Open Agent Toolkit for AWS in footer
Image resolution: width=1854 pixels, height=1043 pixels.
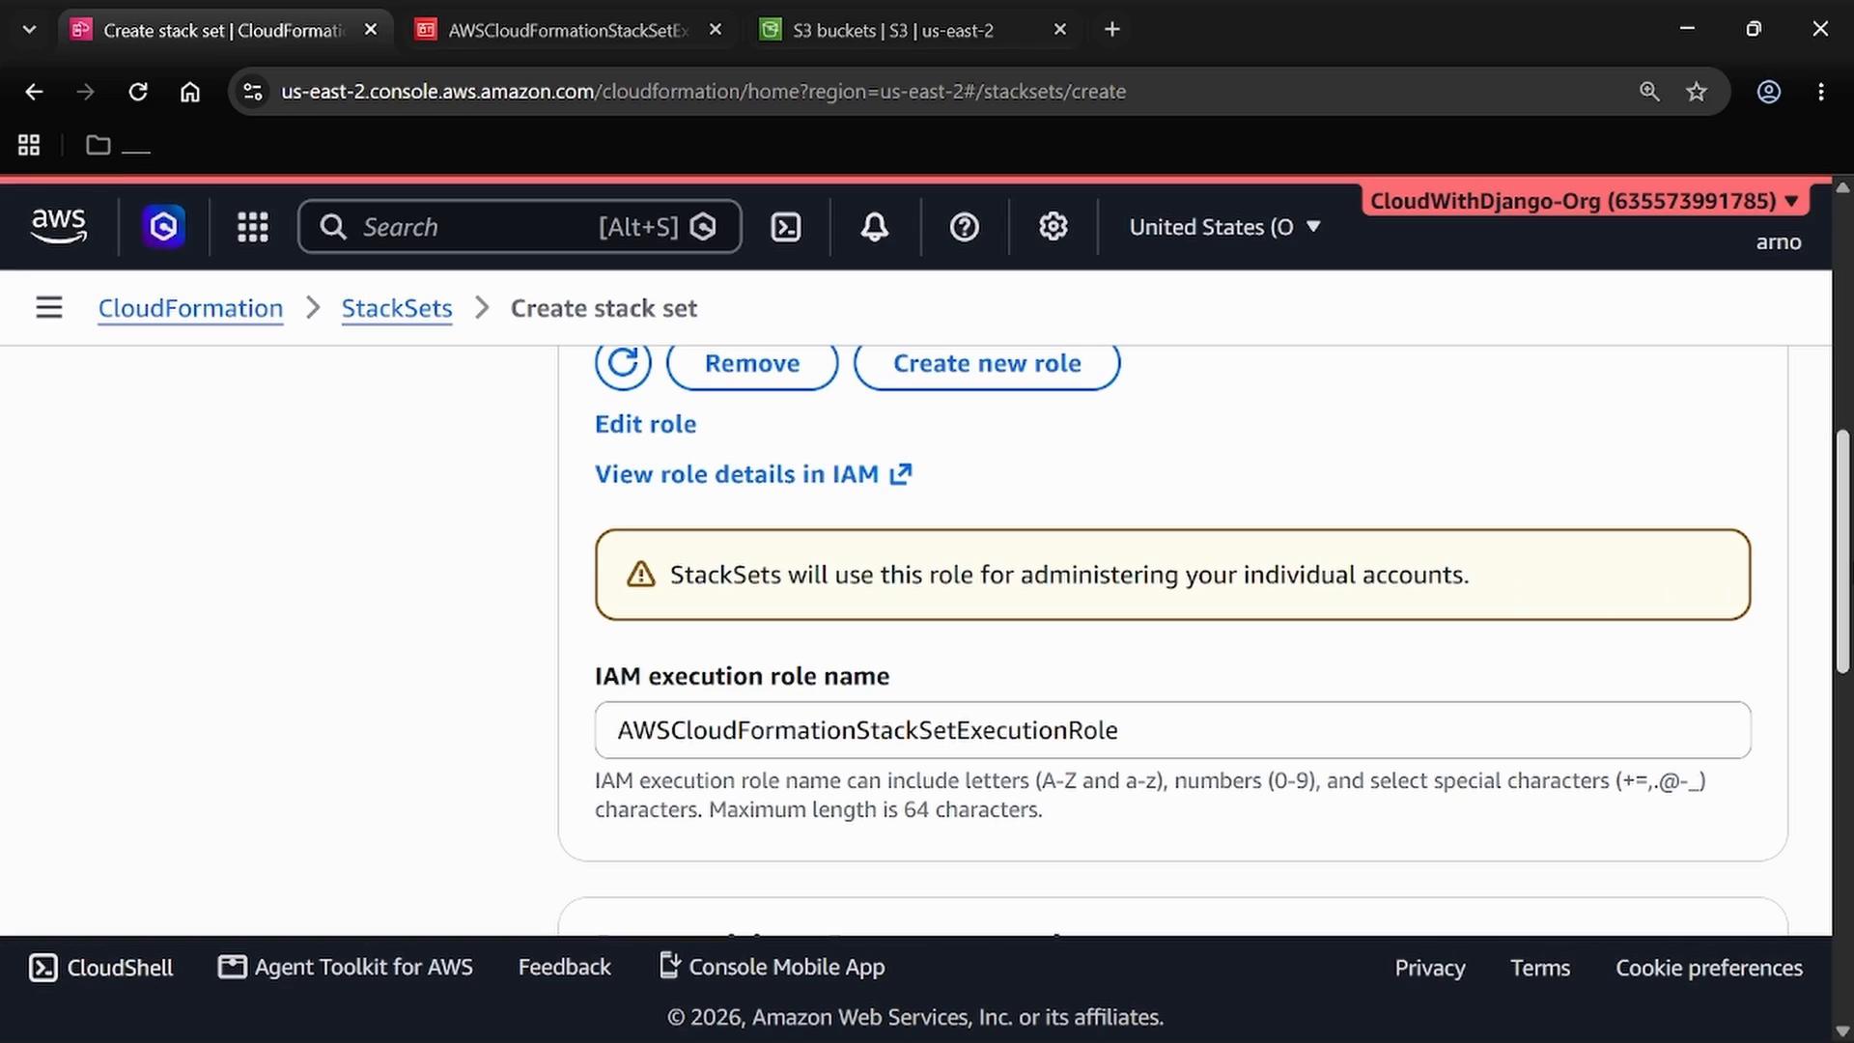tap(346, 968)
